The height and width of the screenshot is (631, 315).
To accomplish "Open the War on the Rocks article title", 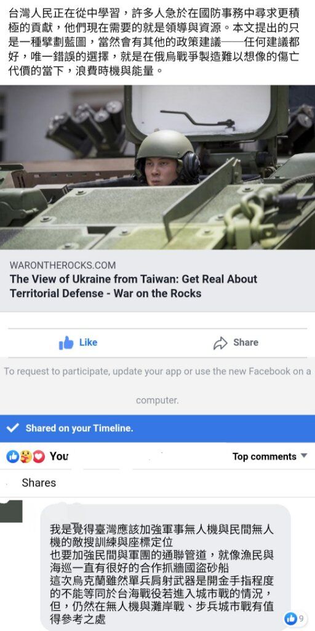I will click(x=134, y=286).
